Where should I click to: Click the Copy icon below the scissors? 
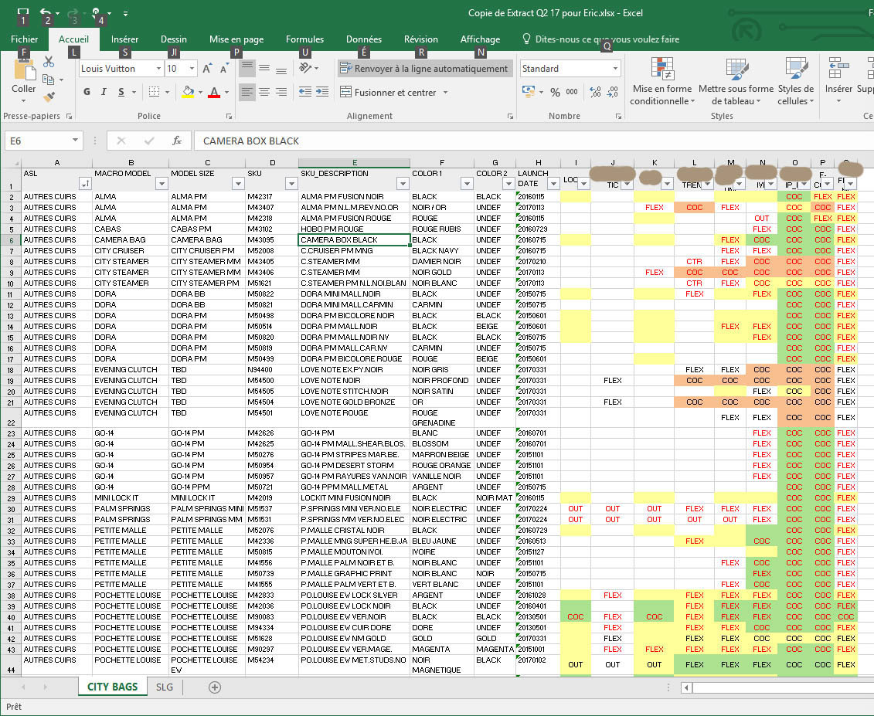49,80
